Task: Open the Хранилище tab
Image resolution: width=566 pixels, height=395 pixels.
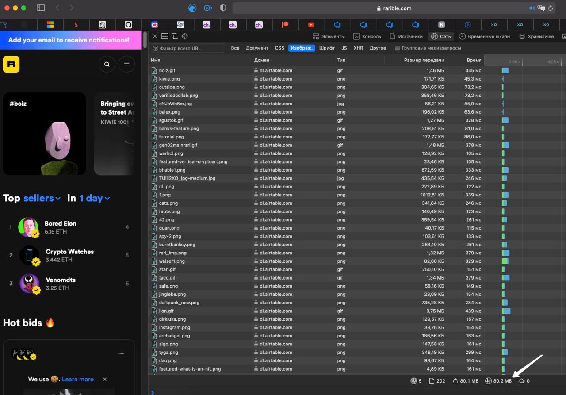Action: pos(536,36)
